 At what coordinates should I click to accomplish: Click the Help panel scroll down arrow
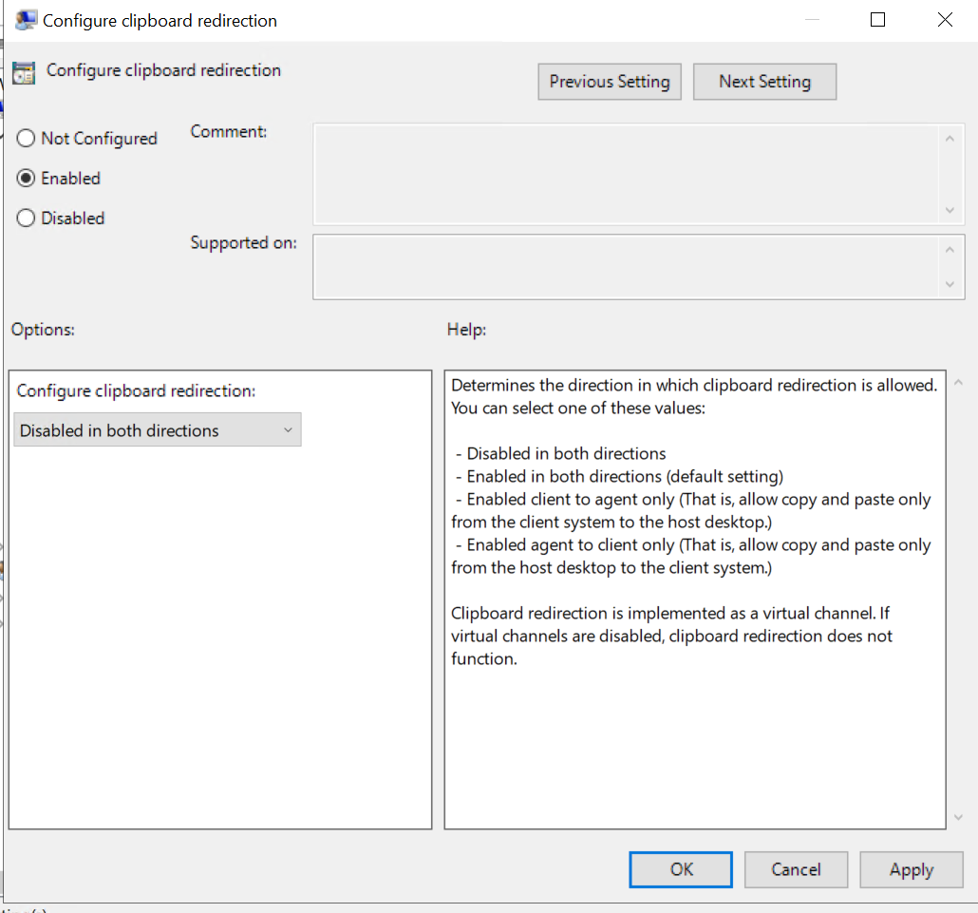click(x=957, y=817)
